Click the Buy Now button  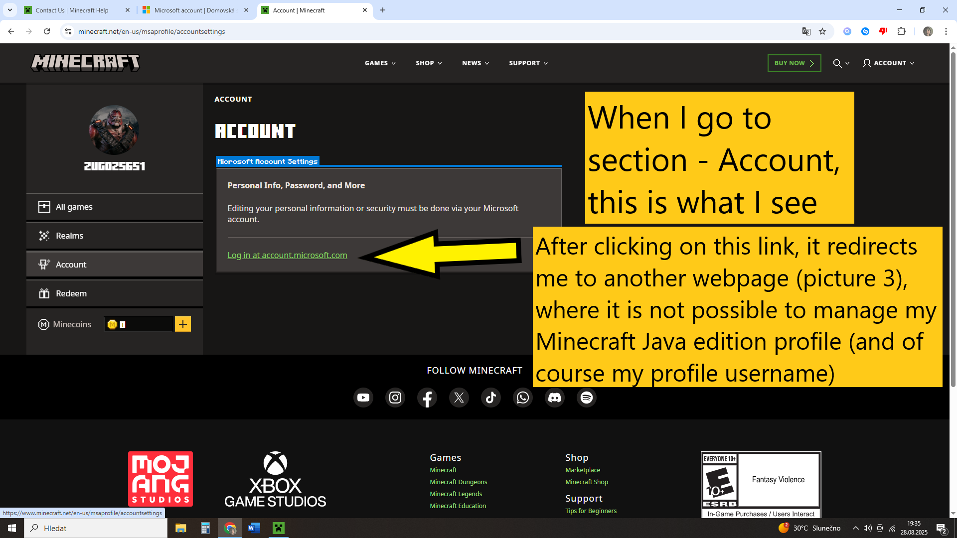pos(794,63)
